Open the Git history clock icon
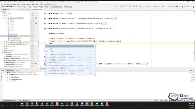 (171, 7)
